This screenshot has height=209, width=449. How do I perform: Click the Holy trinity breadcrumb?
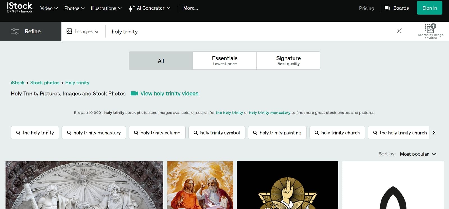(77, 83)
